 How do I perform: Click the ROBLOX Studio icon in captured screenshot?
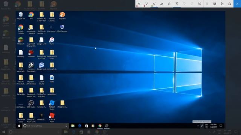click(x=52, y=105)
